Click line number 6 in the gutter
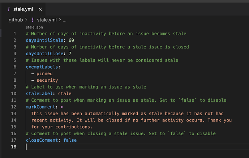Screen dimensions: 249x158 pos(15,67)
